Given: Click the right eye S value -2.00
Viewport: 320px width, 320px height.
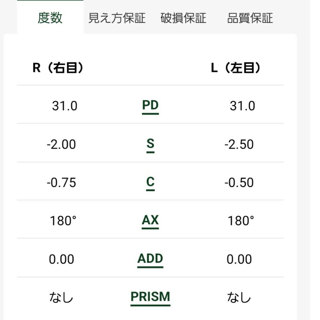Looking at the screenshot, I should point(61,144).
